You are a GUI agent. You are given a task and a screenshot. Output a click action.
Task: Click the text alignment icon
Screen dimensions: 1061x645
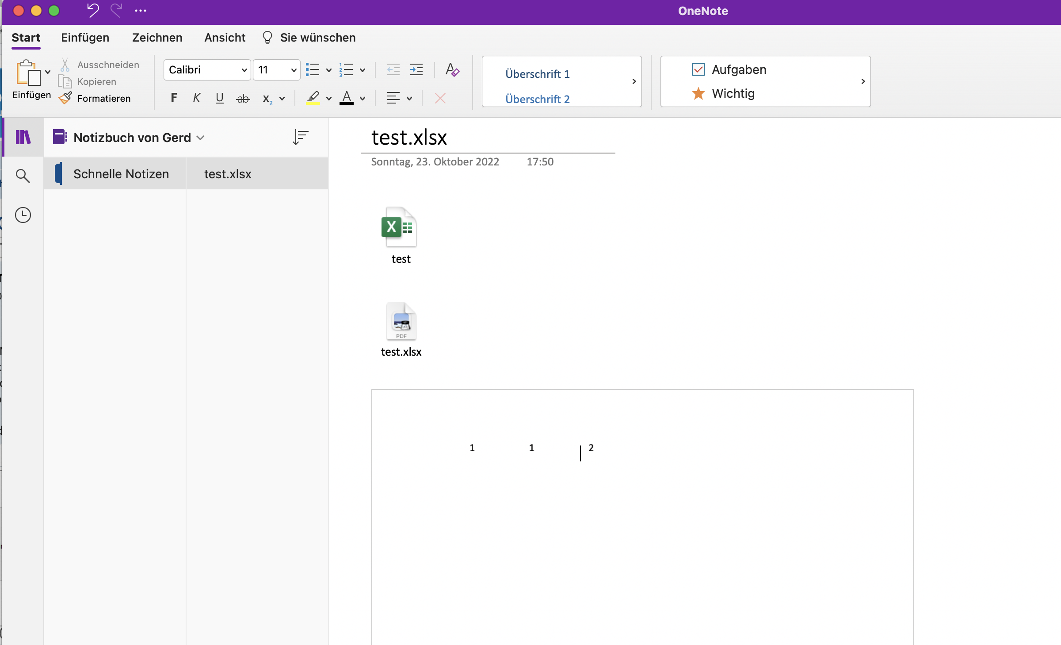coord(393,98)
